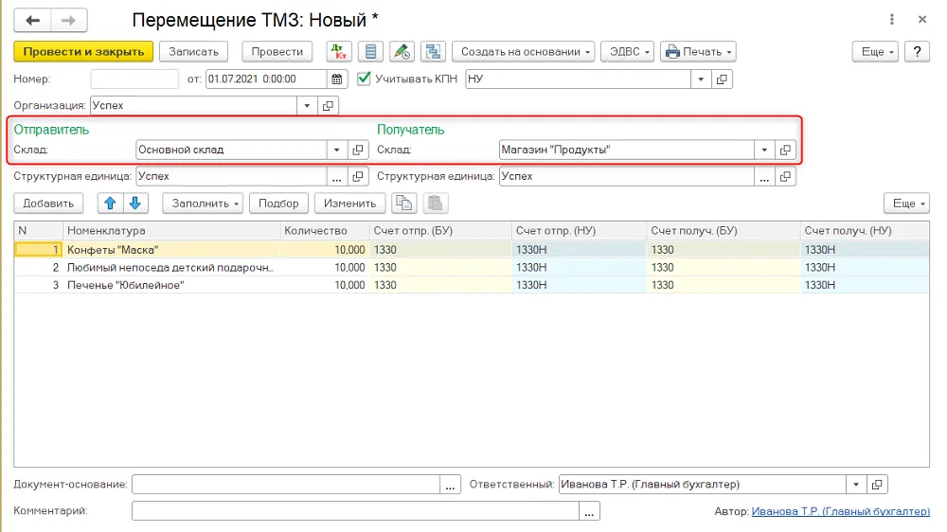Expand the Ответственный dropdown
This screenshot has width=947, height=532.
pyautogui.click(x=856, y=485)
